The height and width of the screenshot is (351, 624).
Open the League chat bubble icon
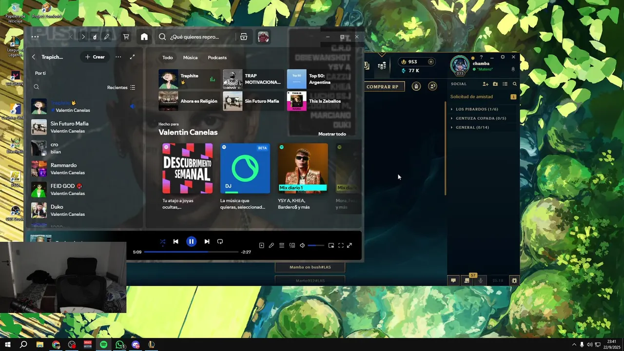click(x=453, y=280)
